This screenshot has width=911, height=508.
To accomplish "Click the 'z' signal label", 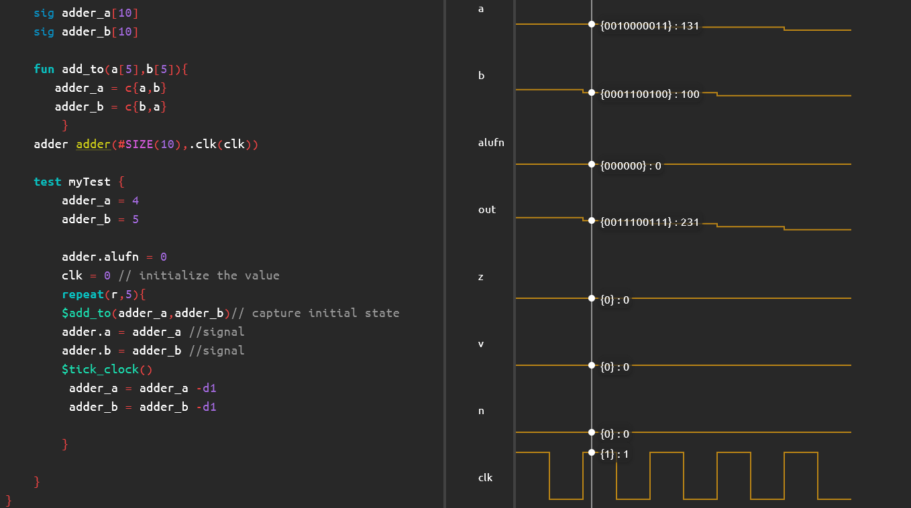I will pos(480,277).
